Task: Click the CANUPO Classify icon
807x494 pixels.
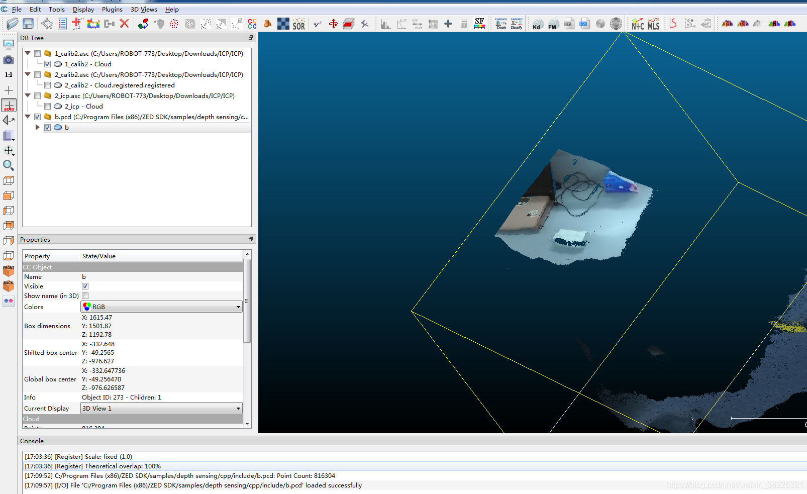Action: (x=517, y=24)
